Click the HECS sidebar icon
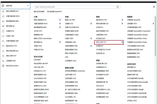The height and width of the screenshot is (104, 157). [3, 16]
